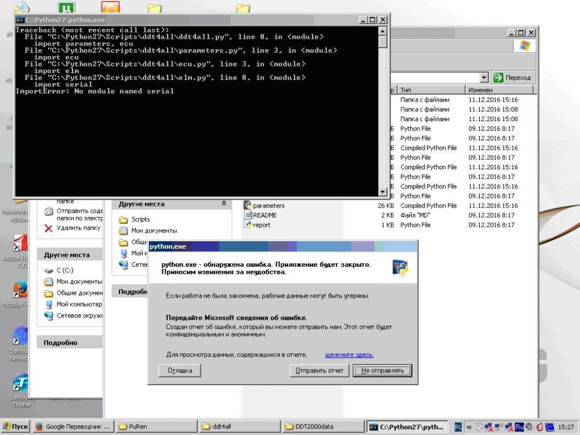Select the parameters file in ddt4all folder
Viewport: 580px width, 435px height.
coord(264,206)
